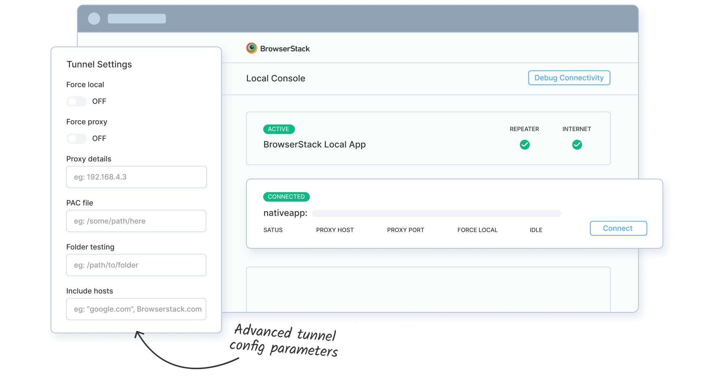Toggle the Force local switch
Screen dimensions: 718x379
pos(77,101)
